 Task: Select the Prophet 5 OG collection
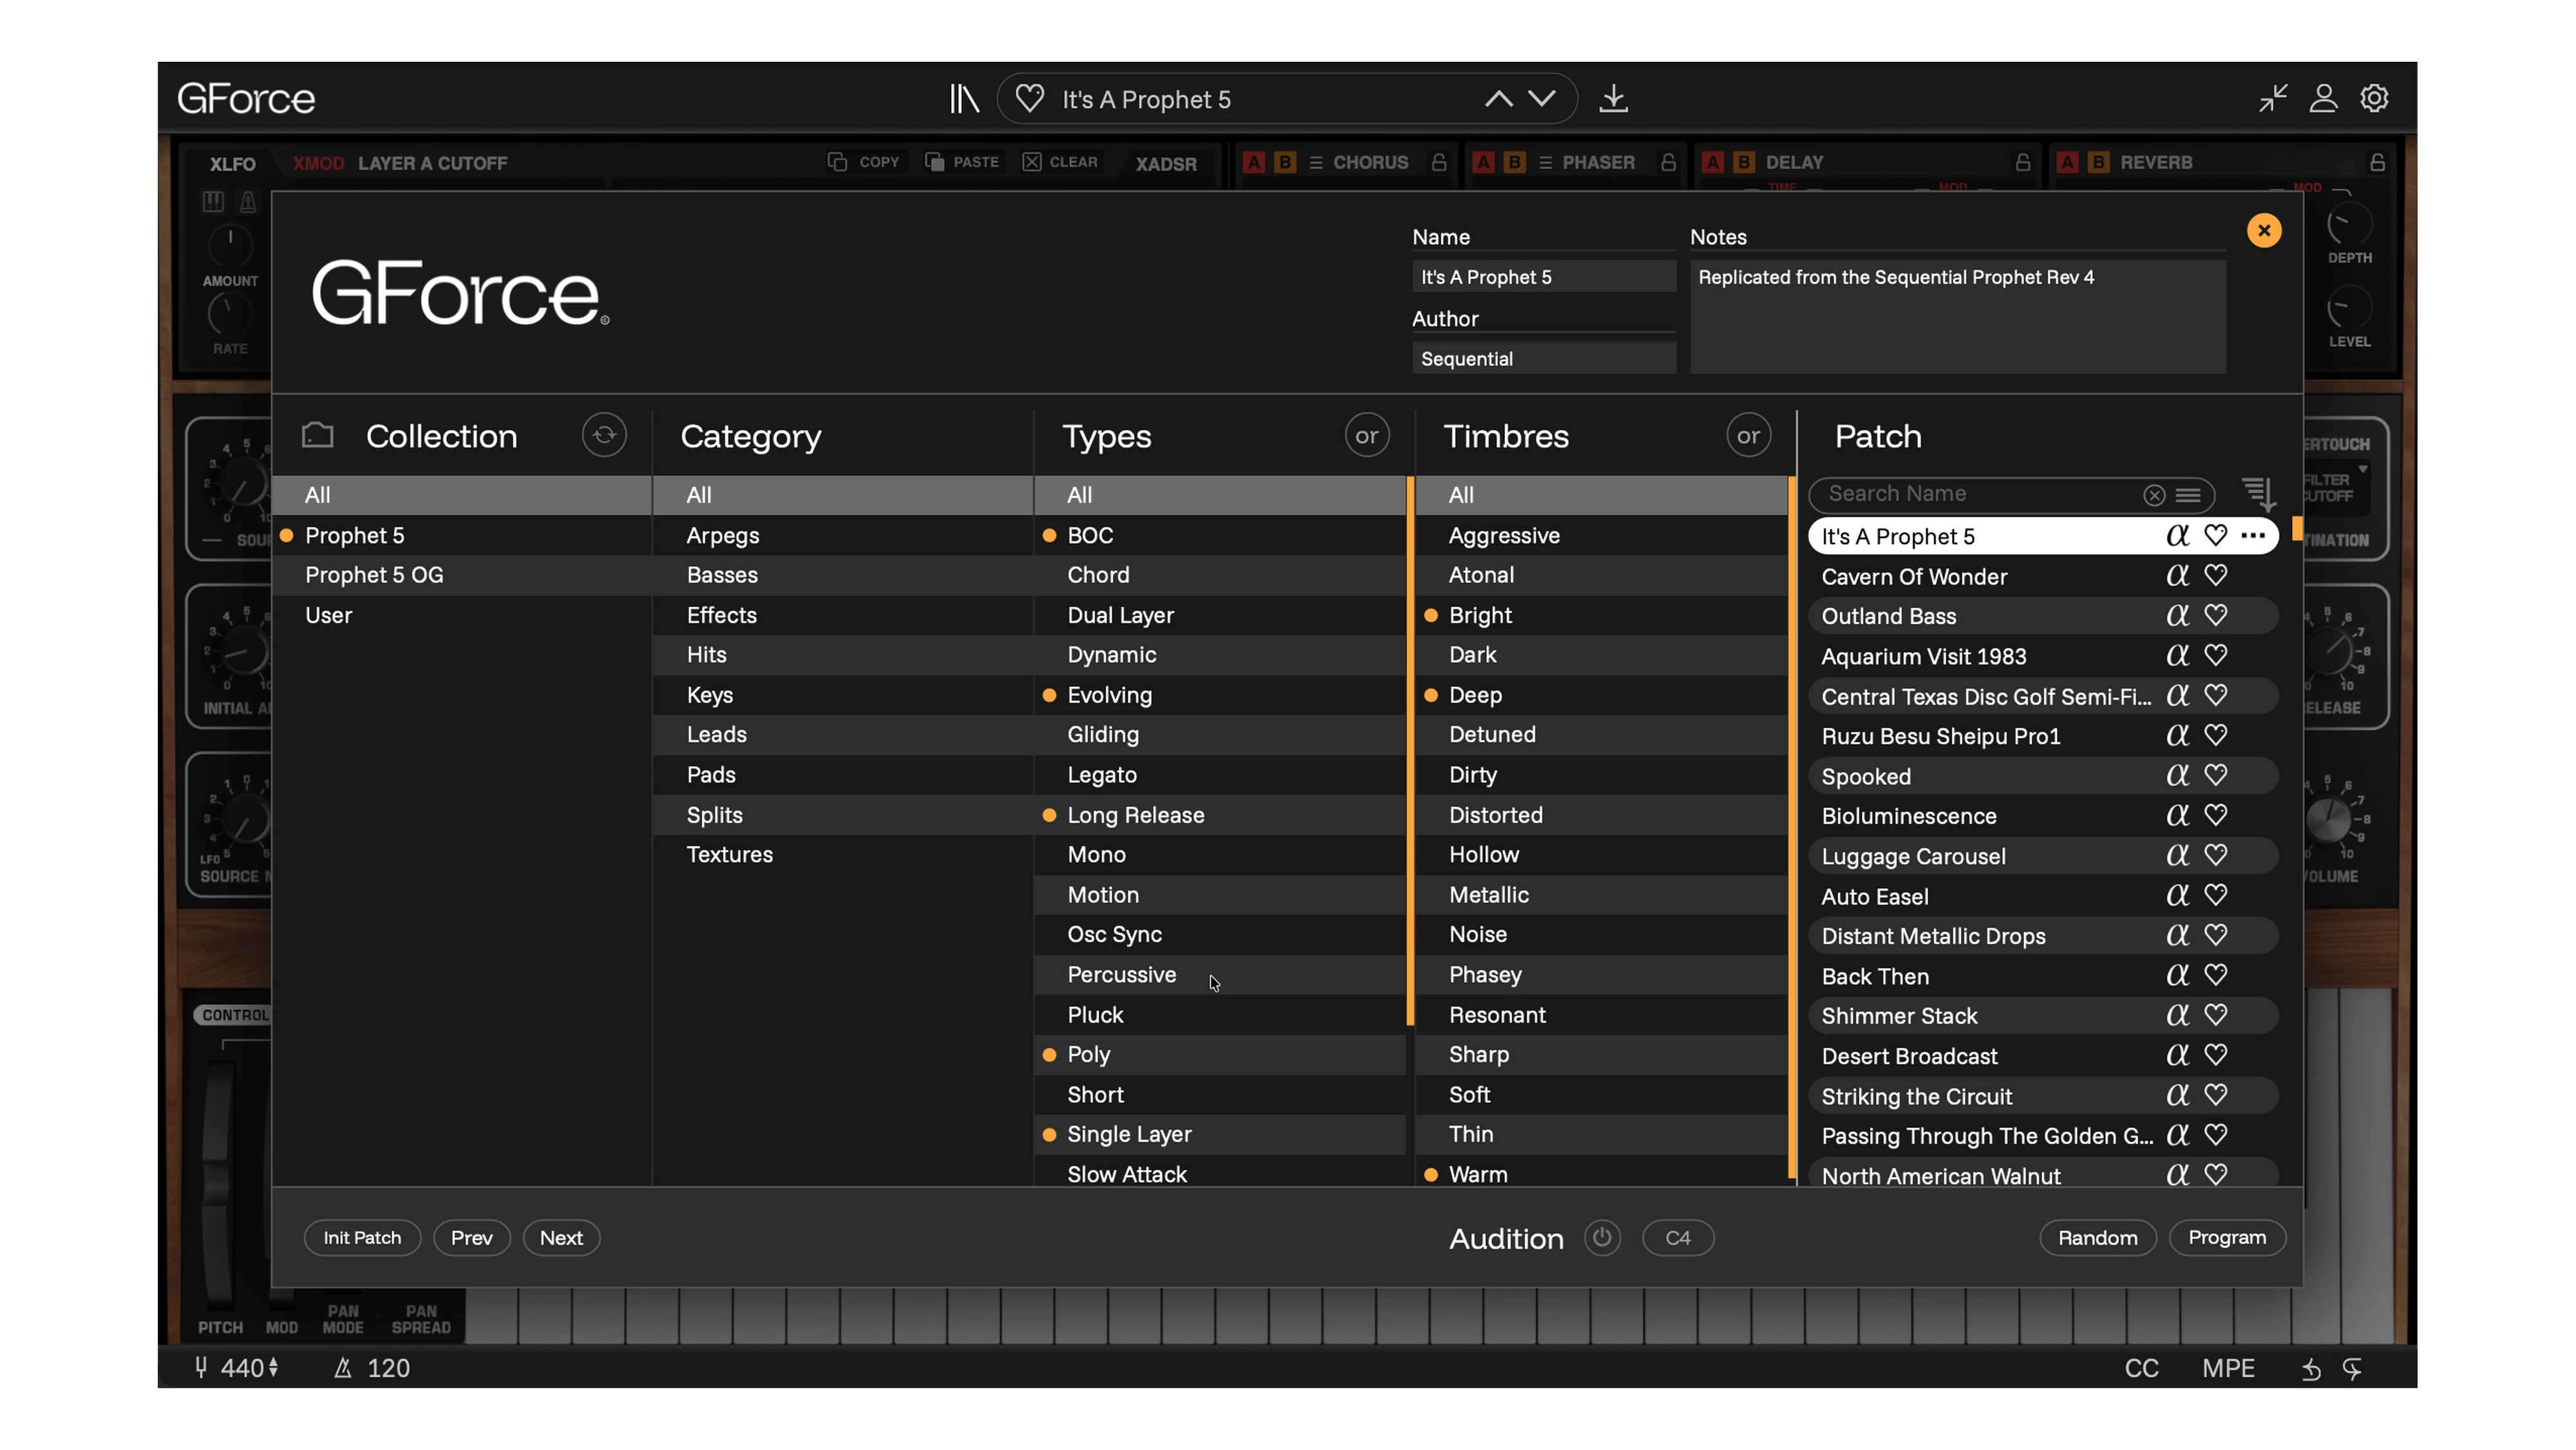[x=462, y=575]
